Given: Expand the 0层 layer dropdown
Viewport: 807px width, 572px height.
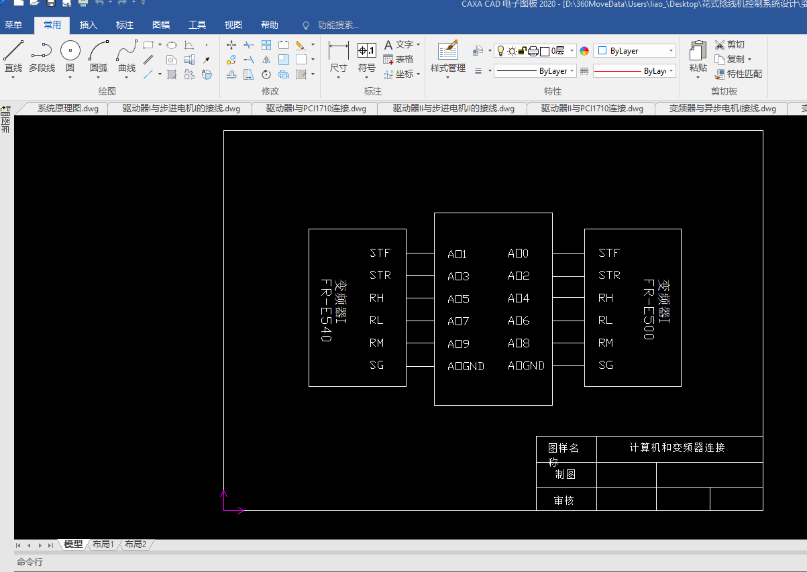Looking at the screenshot, I should tap(571, 51).
